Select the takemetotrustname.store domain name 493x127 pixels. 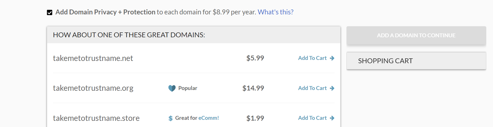coord(96,118)
